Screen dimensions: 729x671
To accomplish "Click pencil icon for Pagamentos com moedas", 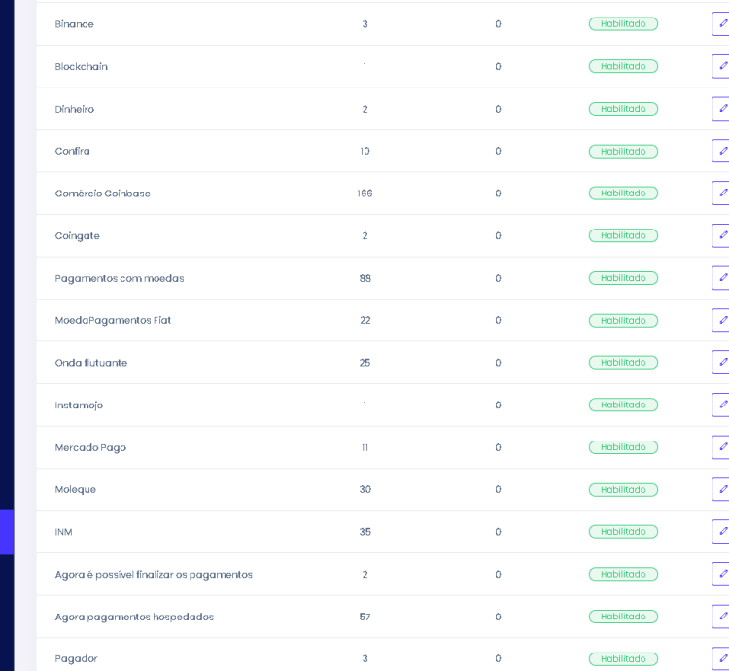I will click(721, 278).
